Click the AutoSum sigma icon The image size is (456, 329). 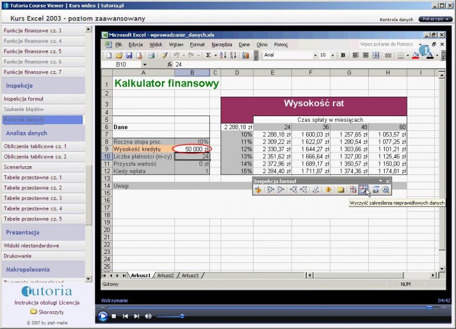point(208,55)
